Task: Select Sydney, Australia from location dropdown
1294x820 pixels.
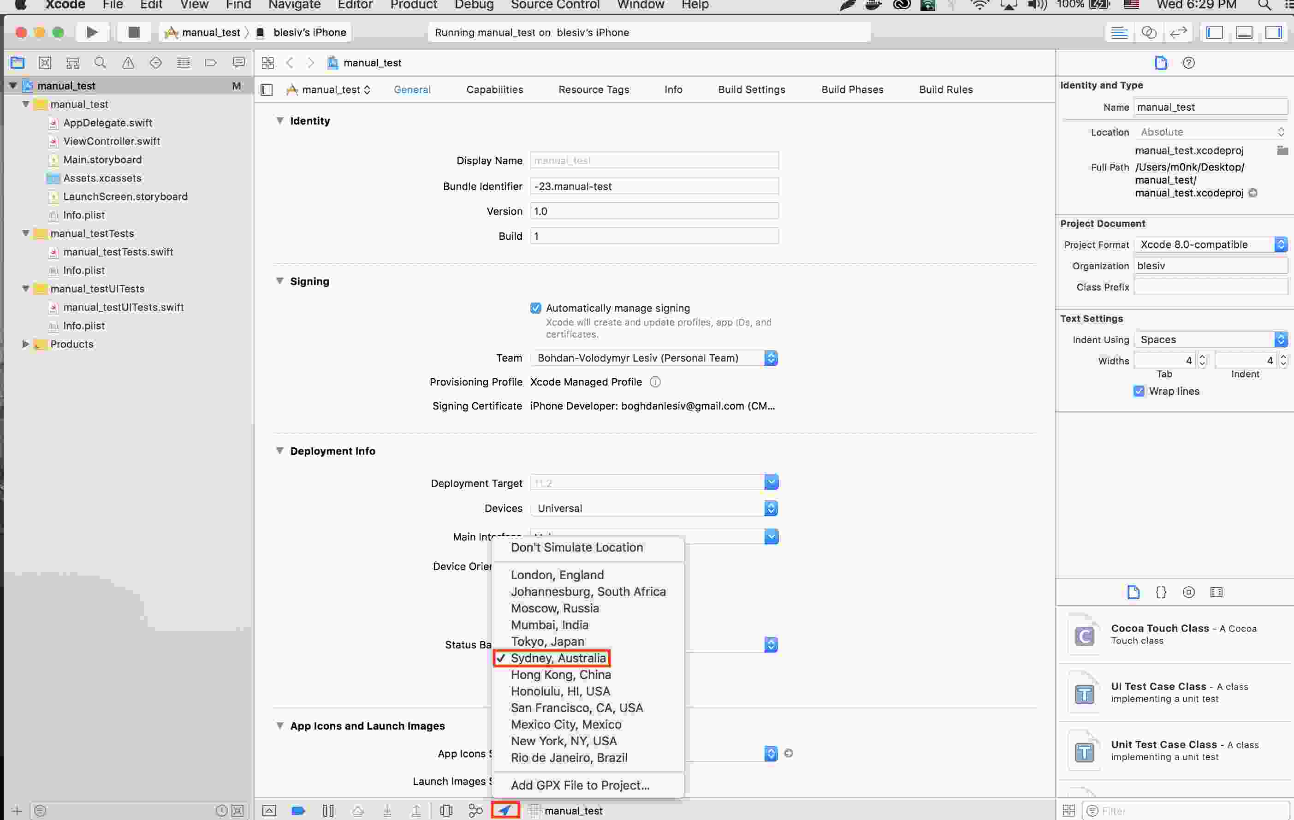Action: pos(558,658)
